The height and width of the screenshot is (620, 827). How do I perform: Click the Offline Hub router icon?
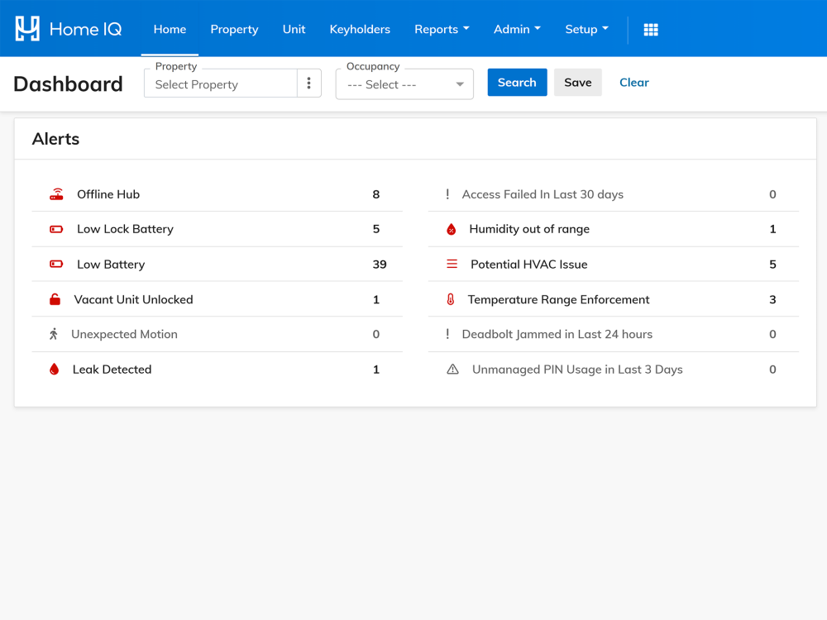(56, 194)
